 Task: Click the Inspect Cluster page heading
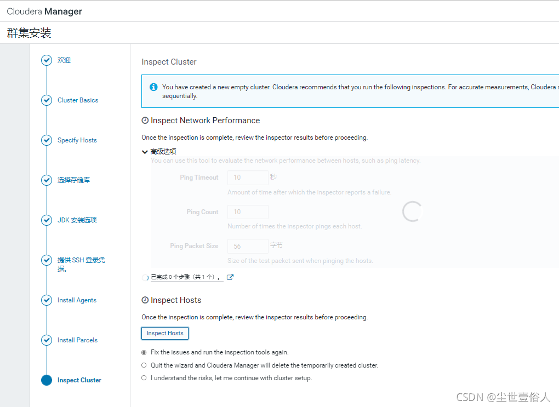click(x=169, y=62)
